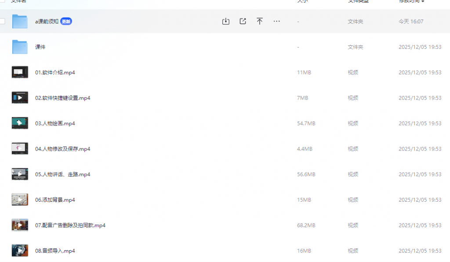
Task: Open the a课前须知 folder name link
Action: (47, 21)
